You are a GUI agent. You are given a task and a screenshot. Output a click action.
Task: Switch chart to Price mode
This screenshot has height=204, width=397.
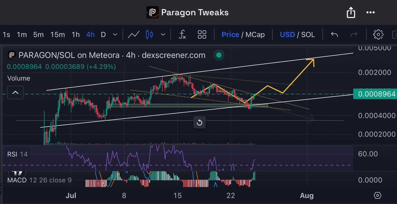(x=230, y=34)
